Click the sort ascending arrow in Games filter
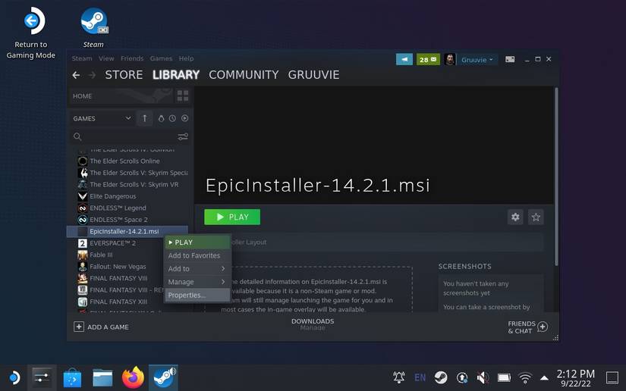 click(144, 118)
